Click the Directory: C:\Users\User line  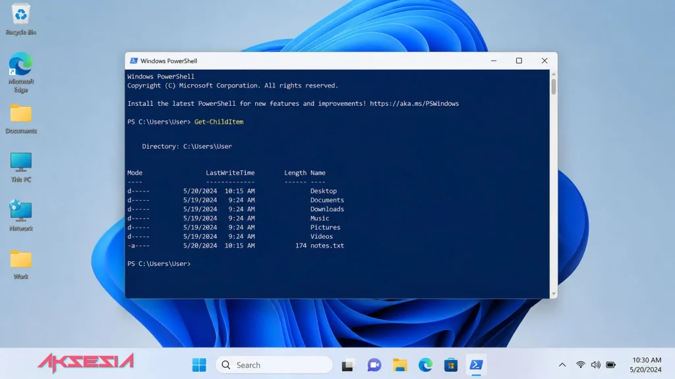pyautogui.click(x=187, y=147)
